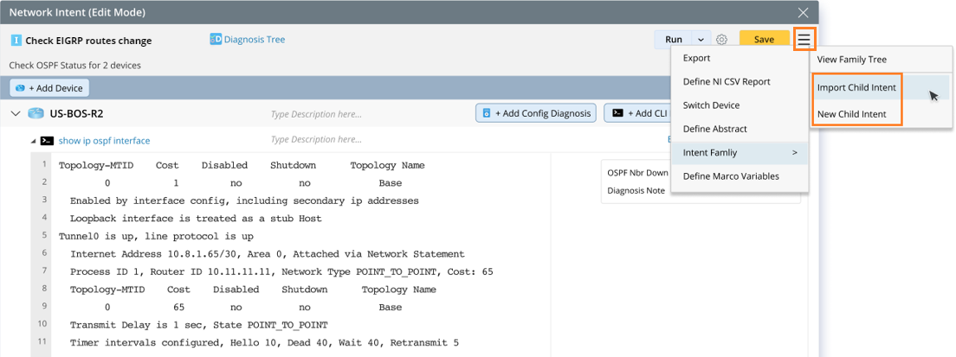Click line number 1 in the output gutter
The height and width of the screenshot is (357, 956).
[44, 165]
